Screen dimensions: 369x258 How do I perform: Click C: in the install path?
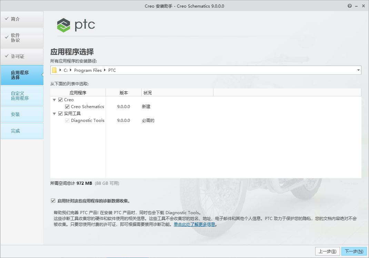click(x=66, y=70)
